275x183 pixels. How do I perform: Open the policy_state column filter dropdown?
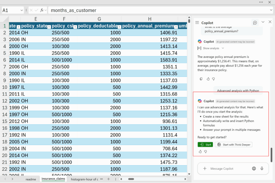(x=49, y=26)
